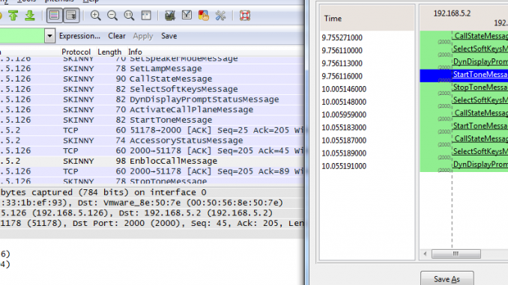The image size is (508, 285).
Task: Click the 192.168.5.2 host label in flow graph
Action: pyautogui.click(x=452, y=13)
